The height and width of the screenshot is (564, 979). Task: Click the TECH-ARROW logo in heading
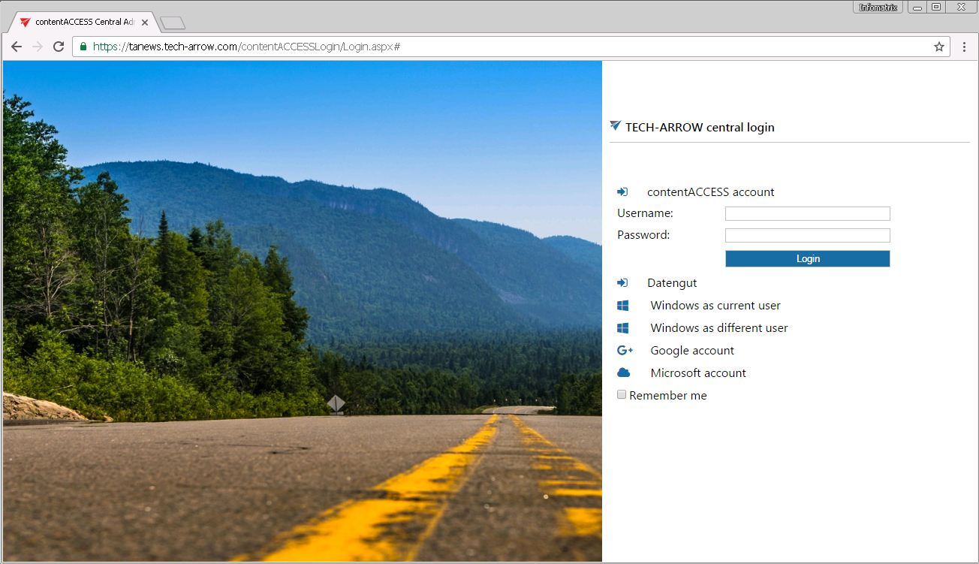click(616, 126)
